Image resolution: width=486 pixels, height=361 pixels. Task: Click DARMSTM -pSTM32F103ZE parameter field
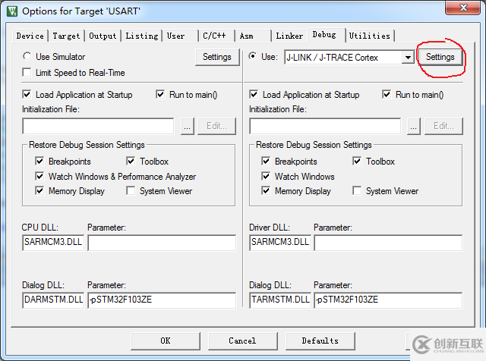[162, 300]
